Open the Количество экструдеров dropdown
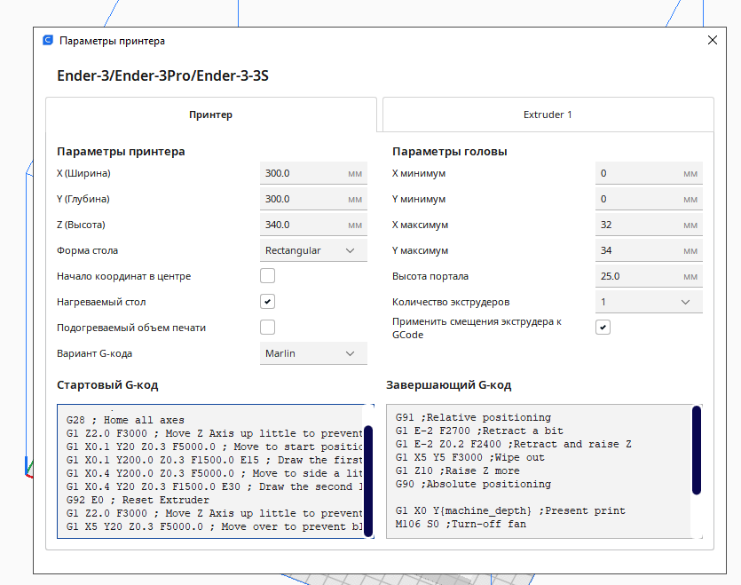 pyautogui.click(x=649, y=302)
